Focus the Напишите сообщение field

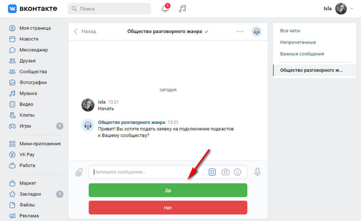[147, 172]
